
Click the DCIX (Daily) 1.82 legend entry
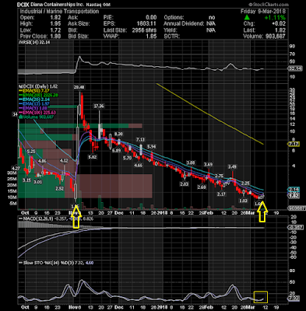tap(38, 86)
